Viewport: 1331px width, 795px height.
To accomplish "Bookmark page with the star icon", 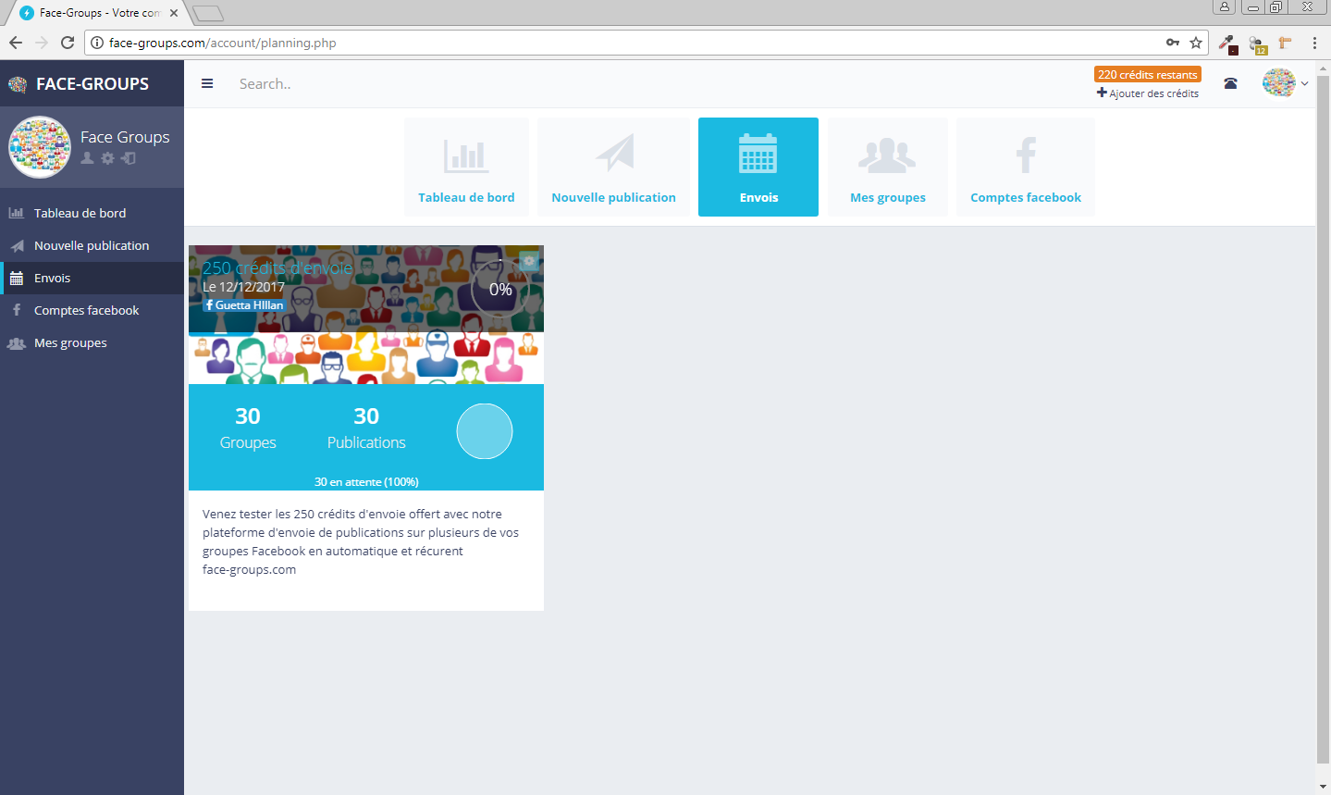I will click(x=1196, y=43).
